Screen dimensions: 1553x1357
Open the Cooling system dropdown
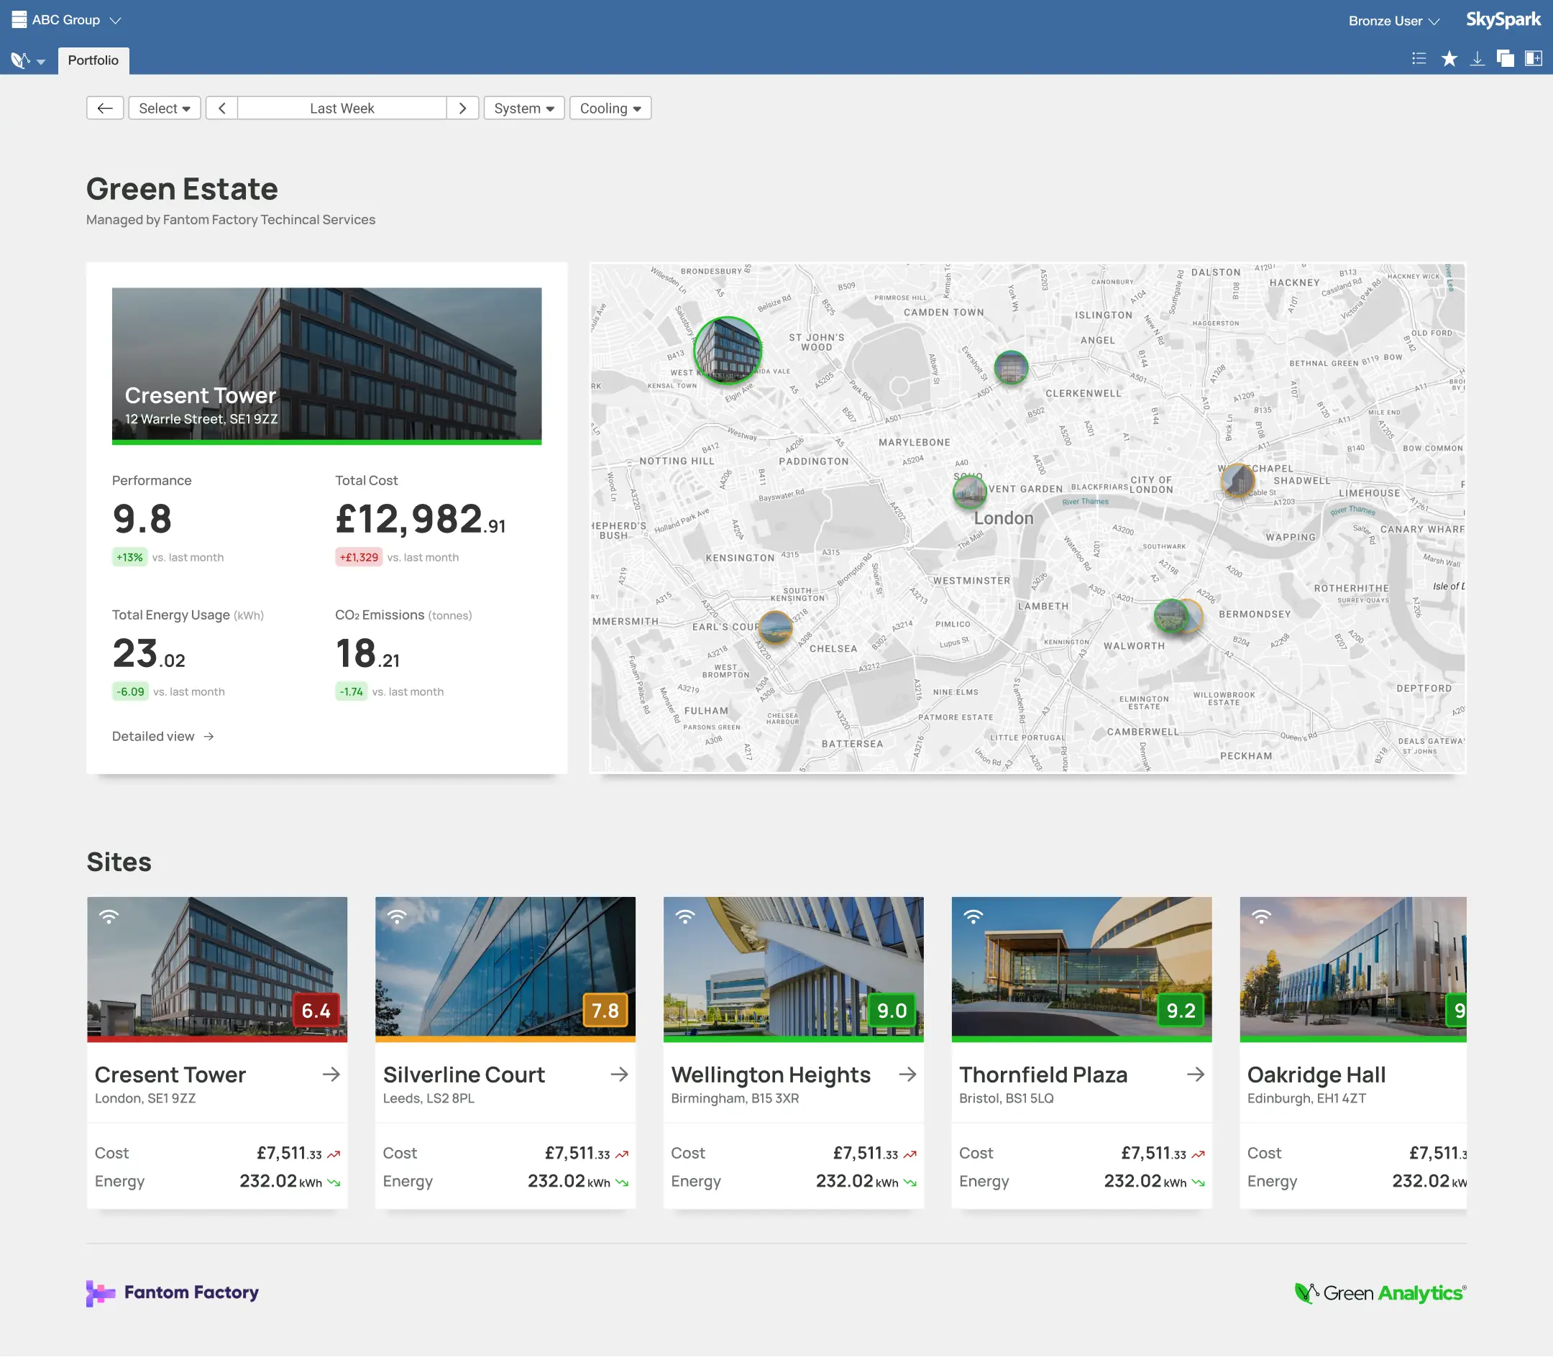610,108
